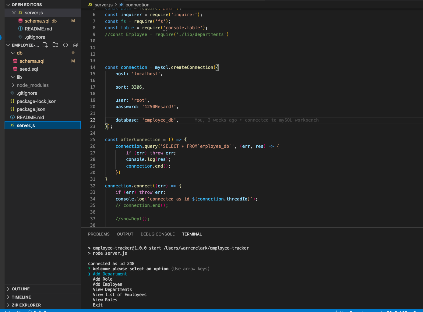Switch to the Output panel tab
Screen dimensions: 423x312
tap(125, 234)
